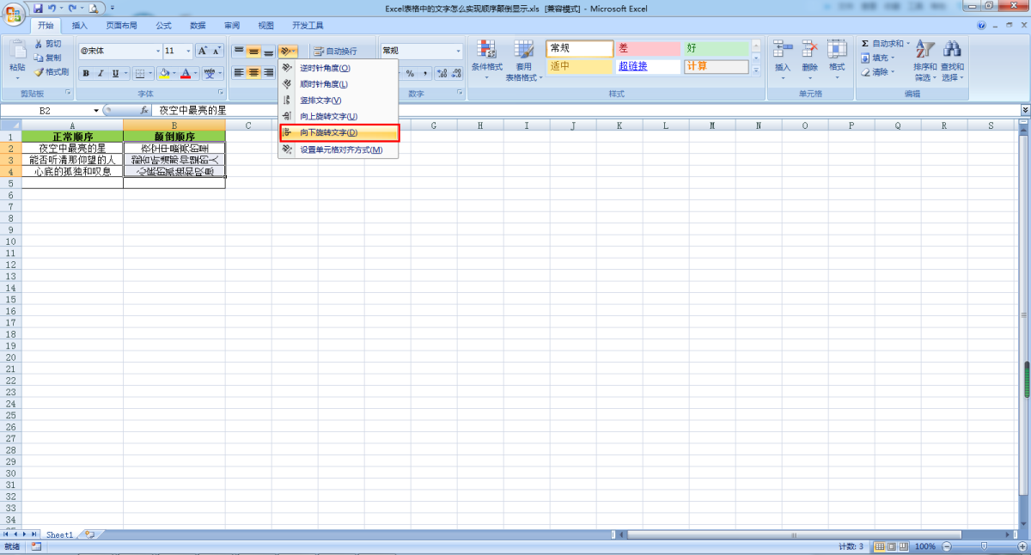Expand the font name dropdown showing 宋体
The width and height of the screenshot is (1031, 555).
[157, 51]
